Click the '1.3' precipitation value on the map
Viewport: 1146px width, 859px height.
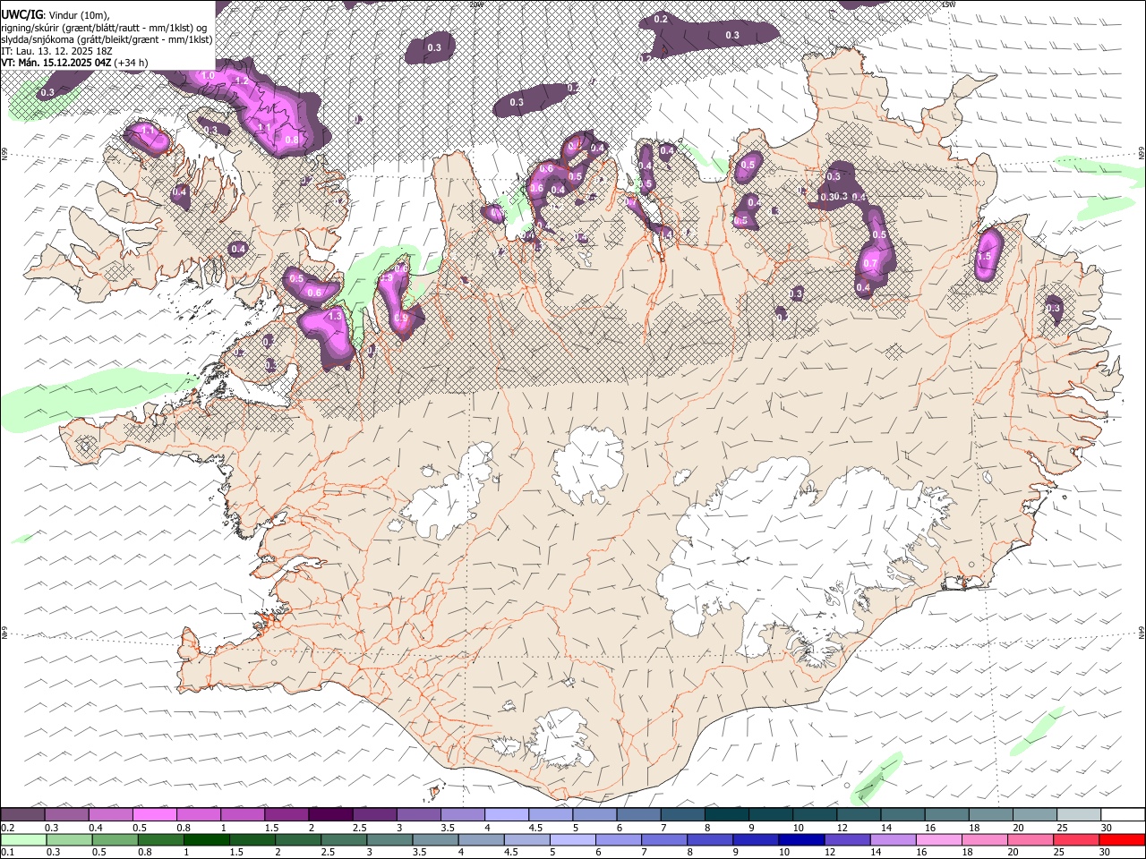[336, 317]
